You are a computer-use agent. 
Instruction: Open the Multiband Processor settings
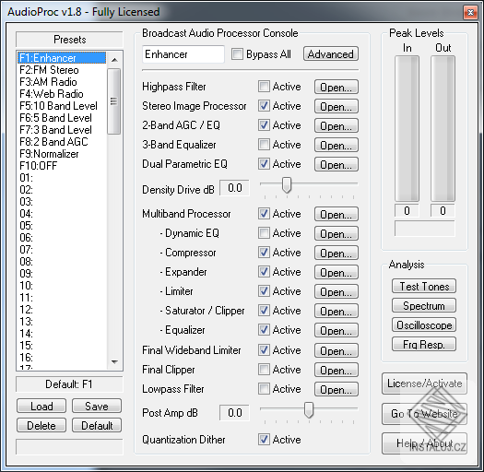click(336, 214)
